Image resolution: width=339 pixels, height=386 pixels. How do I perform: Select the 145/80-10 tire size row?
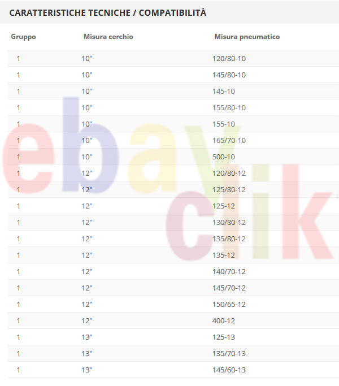pyautogui.click(x=173, y=75)
